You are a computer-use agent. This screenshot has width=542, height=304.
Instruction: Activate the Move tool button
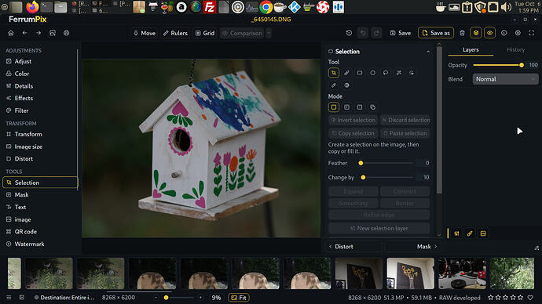(145, 33)
